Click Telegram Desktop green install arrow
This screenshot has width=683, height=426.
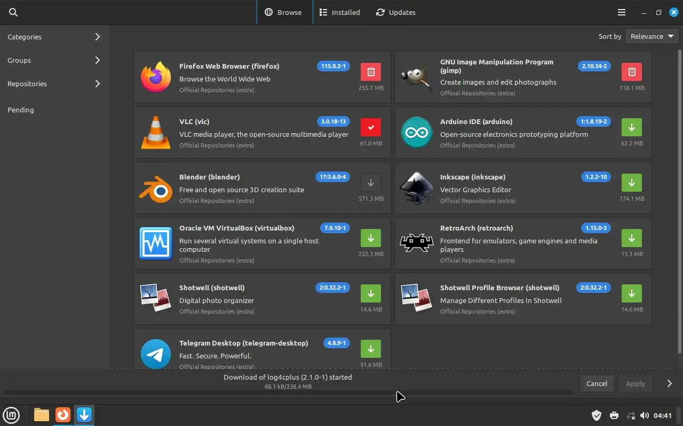[x=371, y=349]
